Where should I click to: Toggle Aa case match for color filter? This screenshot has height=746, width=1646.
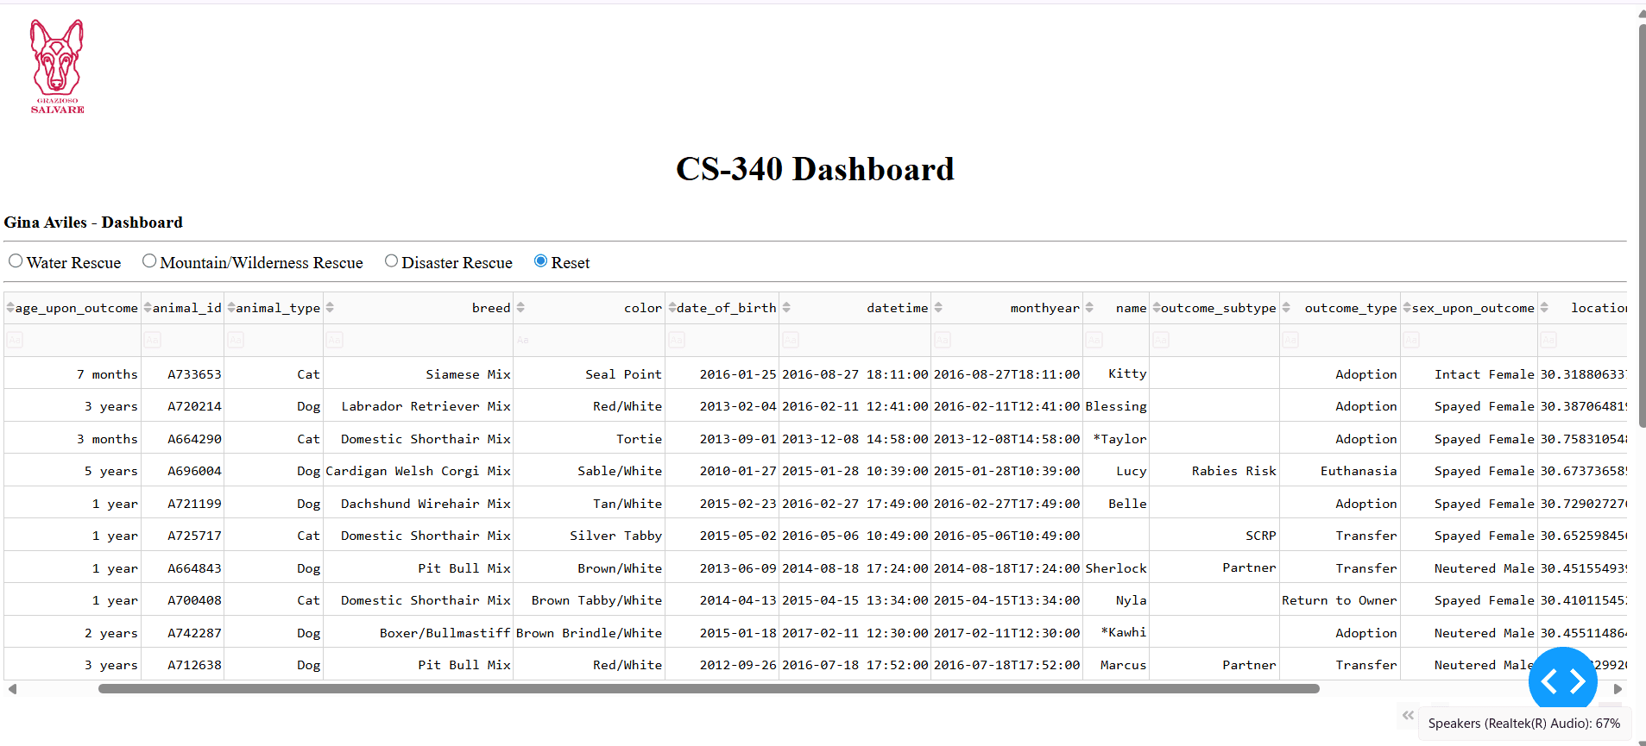point(523,340)
